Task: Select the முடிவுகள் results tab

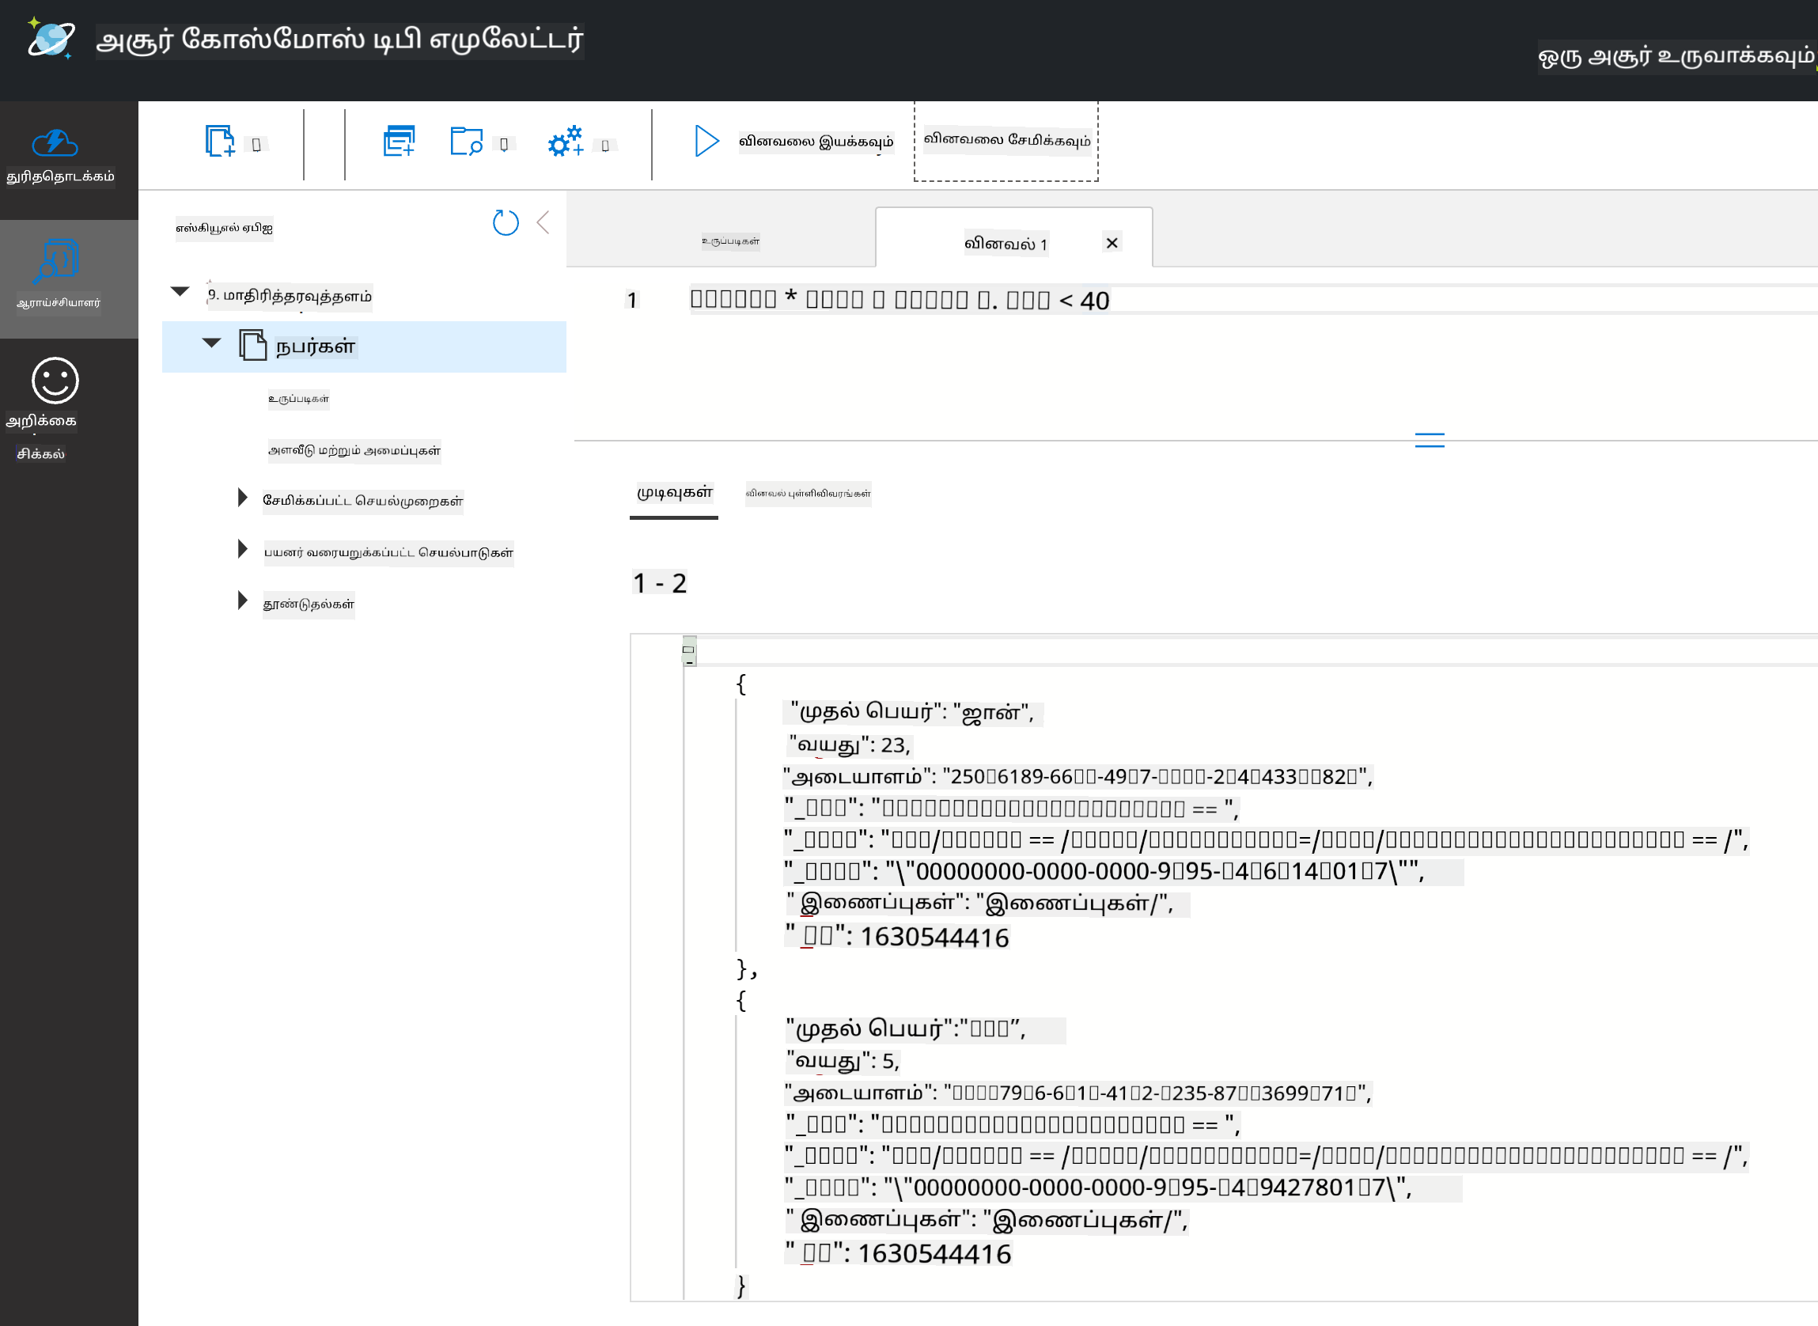Action: pos(674,493)
